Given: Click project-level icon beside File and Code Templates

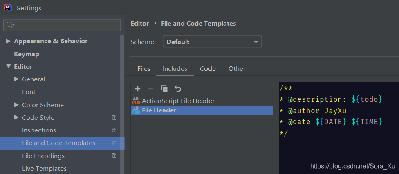Looking at the screenshot, I should [x=114, y=143].
